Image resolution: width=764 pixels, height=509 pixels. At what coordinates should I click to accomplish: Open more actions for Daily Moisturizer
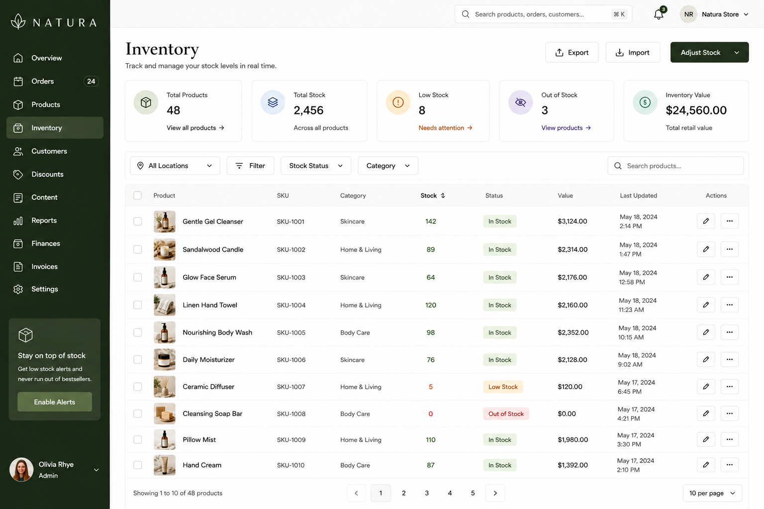click(730, 359)
